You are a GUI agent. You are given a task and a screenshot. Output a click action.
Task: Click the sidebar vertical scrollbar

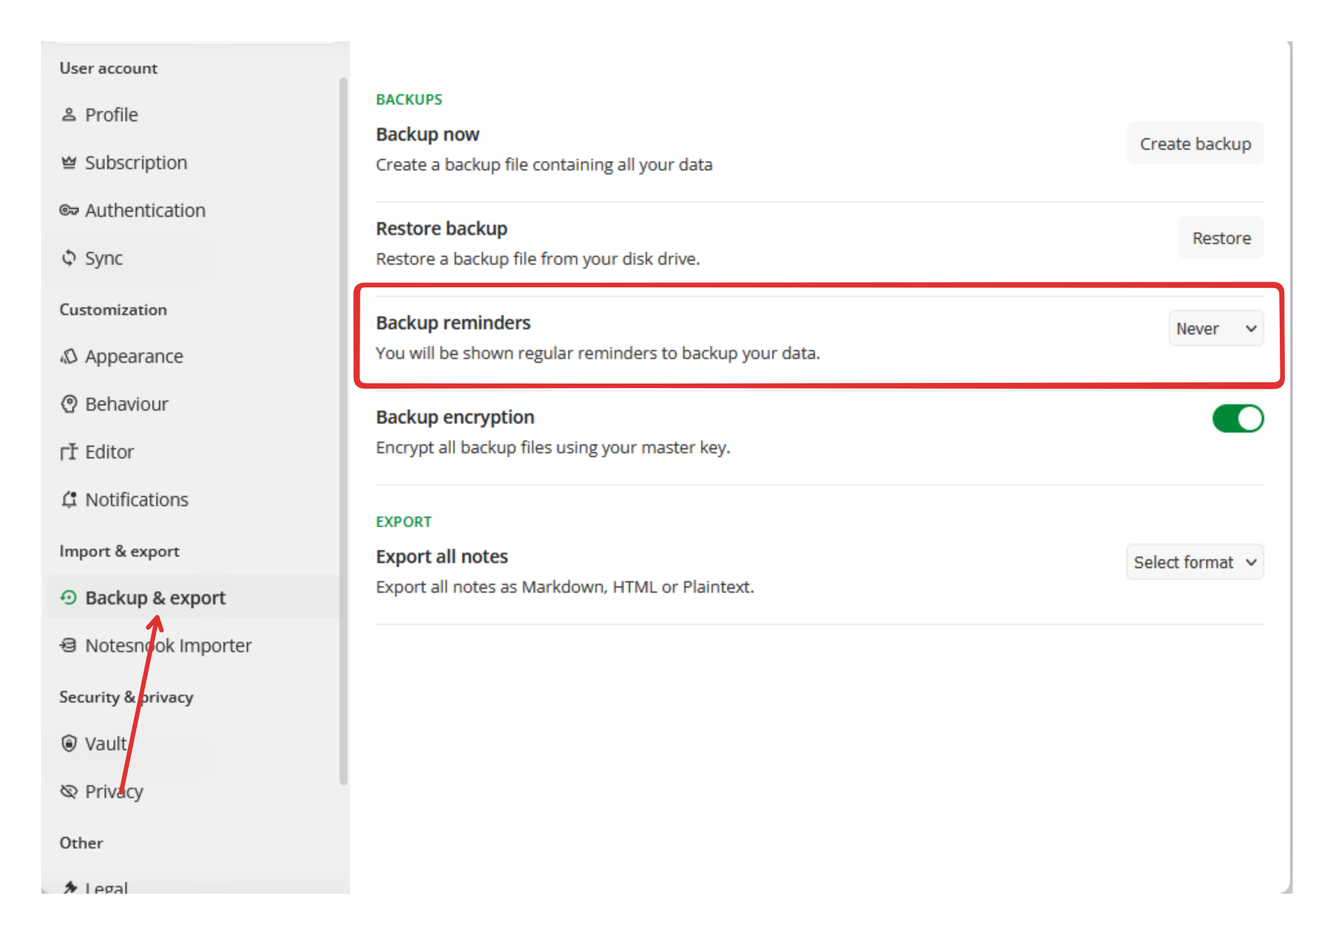tap(343, 426)
